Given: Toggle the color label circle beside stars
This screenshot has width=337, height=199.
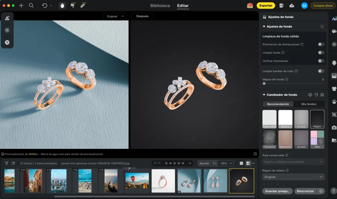Looking at the screenshot, I should (190, 163).
